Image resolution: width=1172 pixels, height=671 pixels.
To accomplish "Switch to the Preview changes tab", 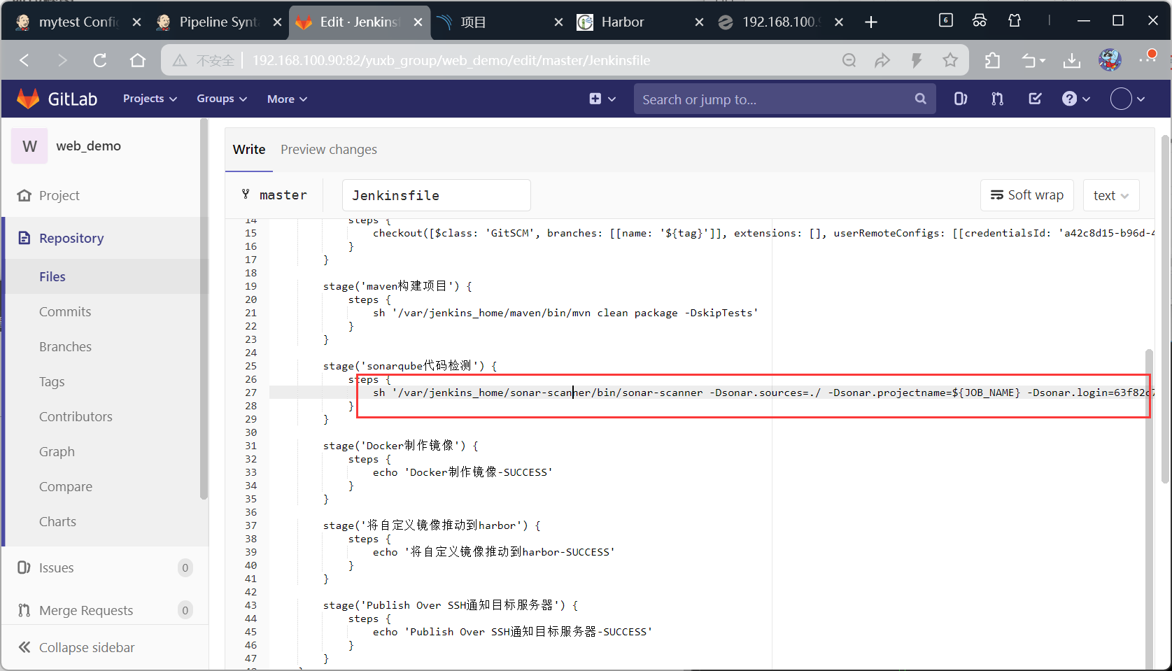I will tap(329, 149).
